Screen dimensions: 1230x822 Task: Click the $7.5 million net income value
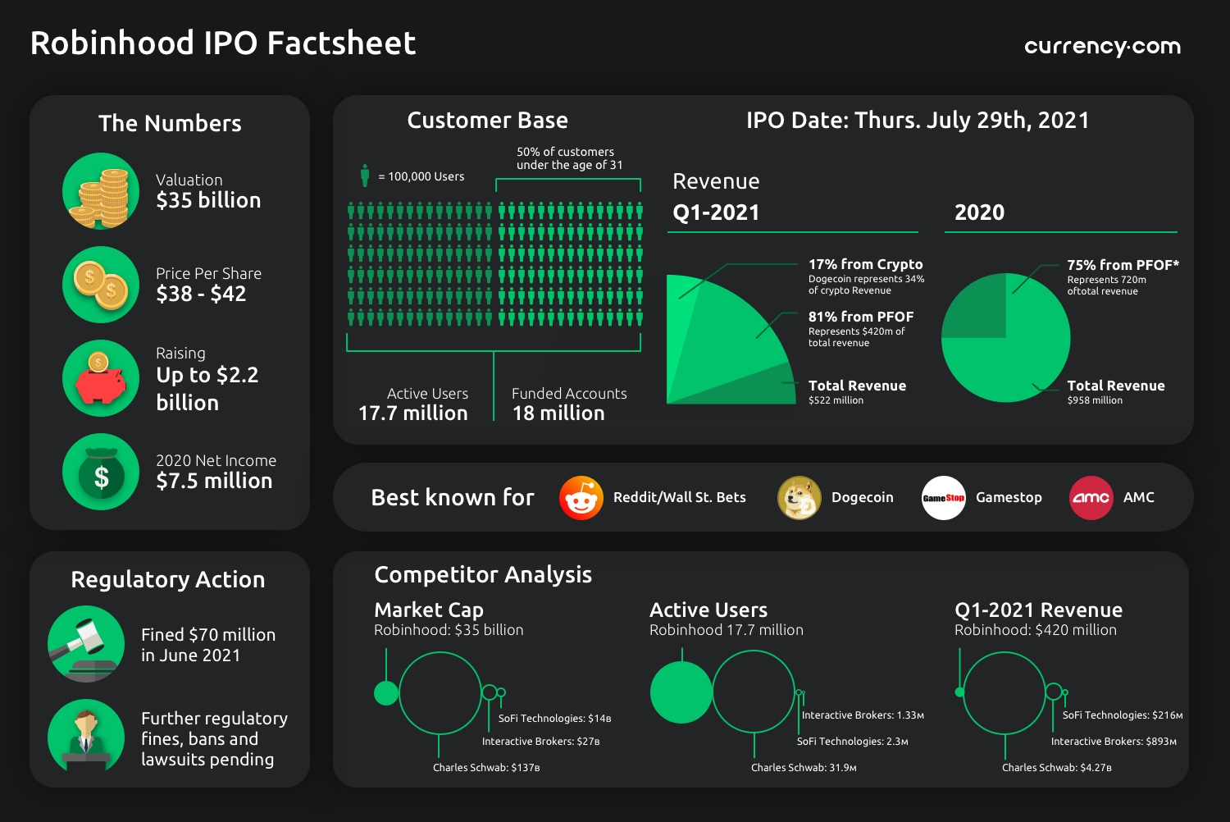pyautogui.click(x=214, y=481)
